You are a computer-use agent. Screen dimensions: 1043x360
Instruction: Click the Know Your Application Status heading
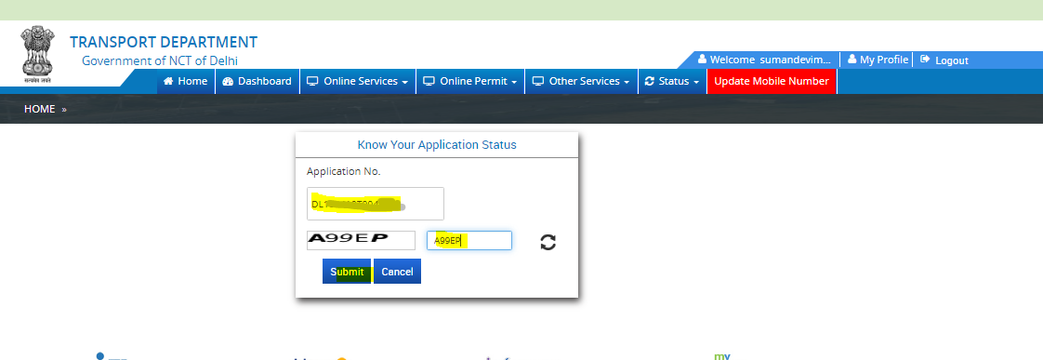pos(437,144)
